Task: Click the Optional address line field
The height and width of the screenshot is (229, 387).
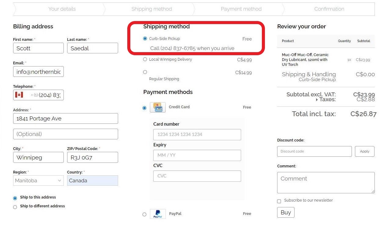Action: coord(66,134)
